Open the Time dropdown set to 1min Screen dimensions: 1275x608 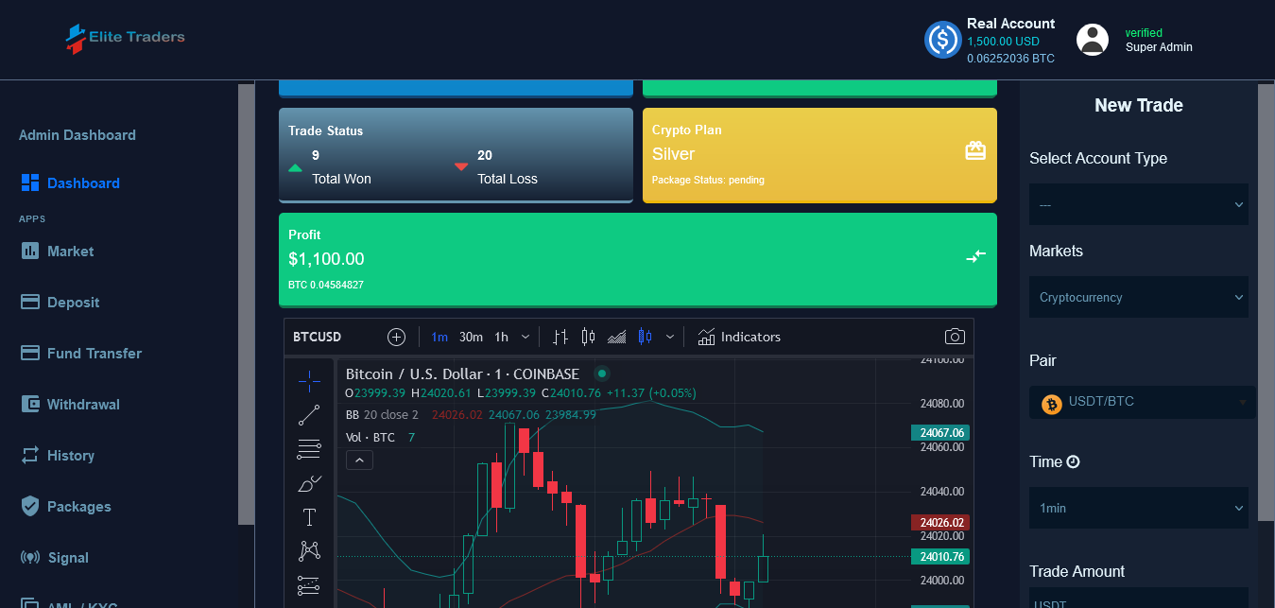(x=1138, y=508)
